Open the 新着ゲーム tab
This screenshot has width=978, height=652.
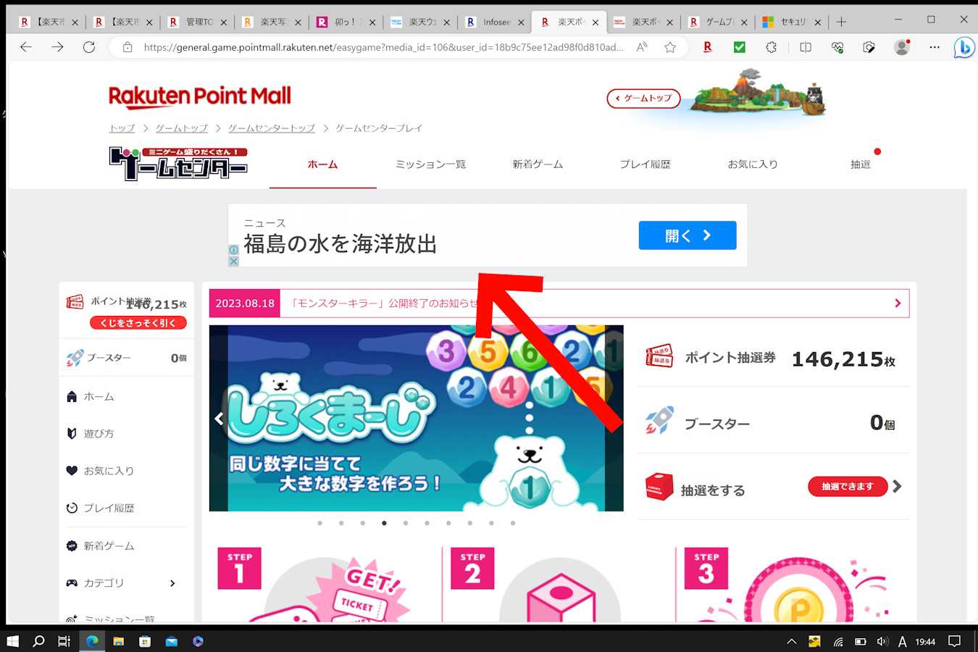click(538, 164)
